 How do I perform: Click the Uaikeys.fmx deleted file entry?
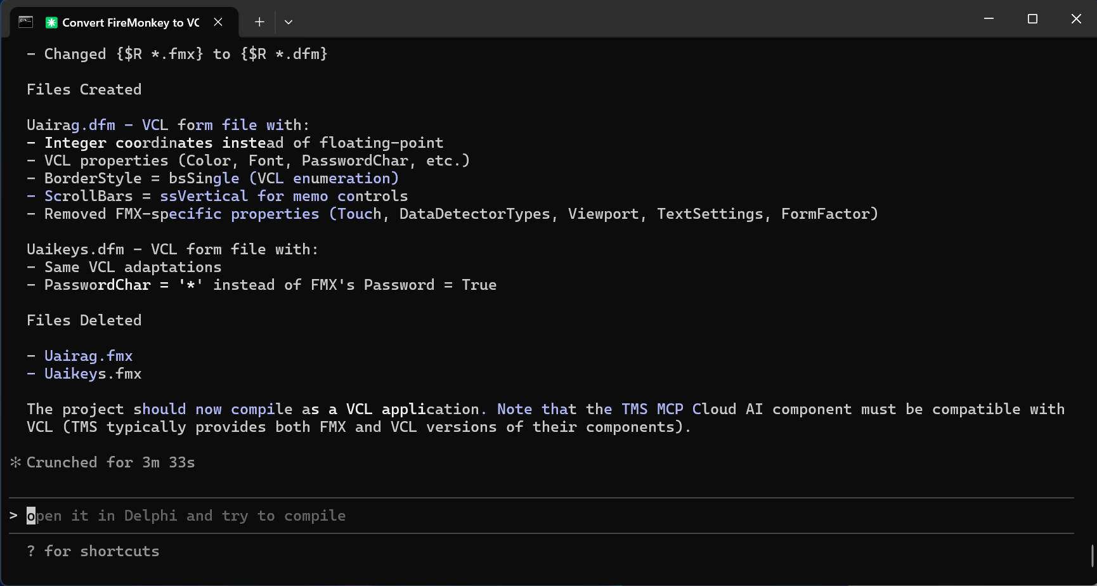[x=93, y=374]
